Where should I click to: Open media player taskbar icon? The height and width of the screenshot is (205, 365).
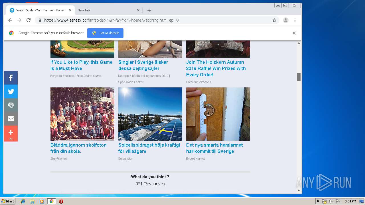(x=42, y=201)
